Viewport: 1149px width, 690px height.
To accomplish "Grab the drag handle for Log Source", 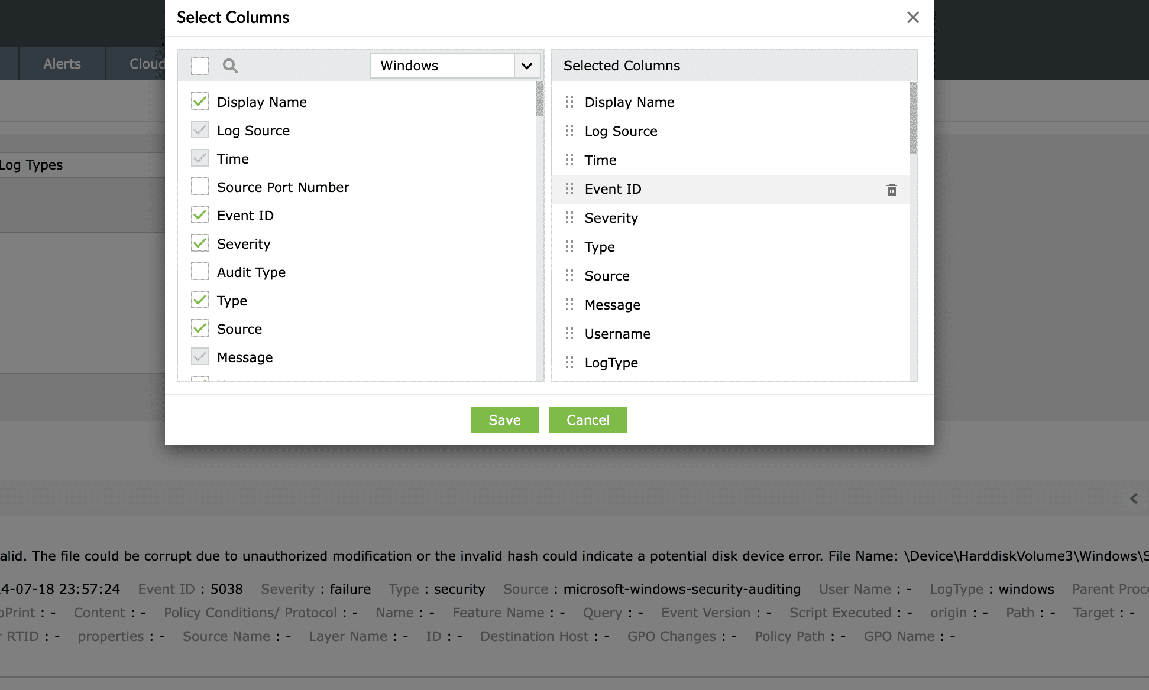I will [x=569, y=131].
